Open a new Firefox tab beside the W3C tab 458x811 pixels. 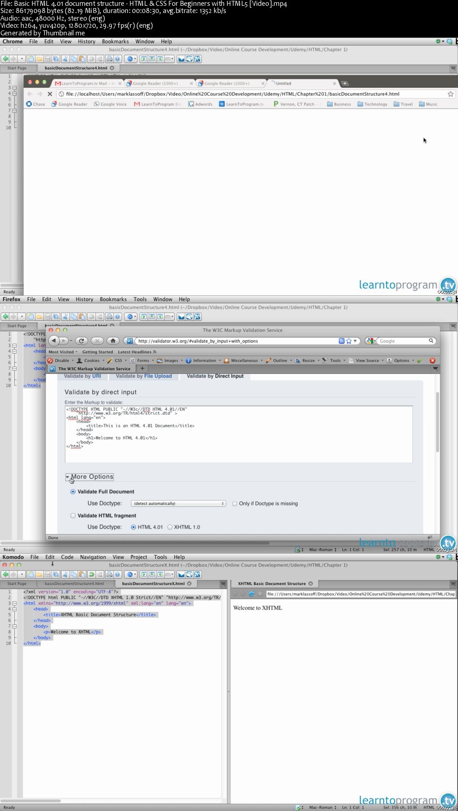(x=142, y=368)
